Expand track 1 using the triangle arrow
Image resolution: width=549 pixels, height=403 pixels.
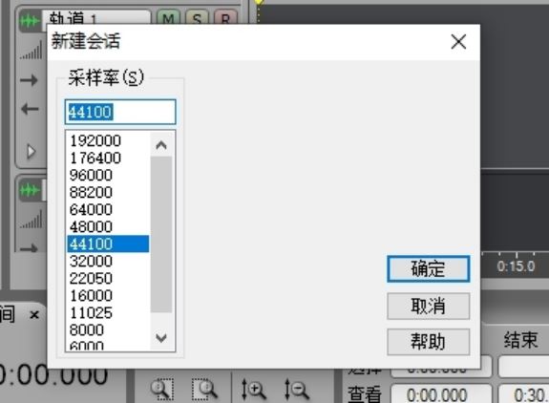pos(31,152)
